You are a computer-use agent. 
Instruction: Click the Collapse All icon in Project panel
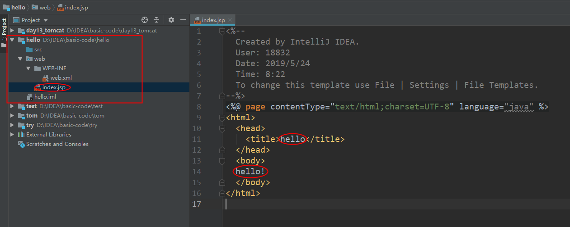point(156,20)
